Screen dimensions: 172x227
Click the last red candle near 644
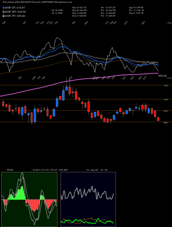tap(158, 119)
